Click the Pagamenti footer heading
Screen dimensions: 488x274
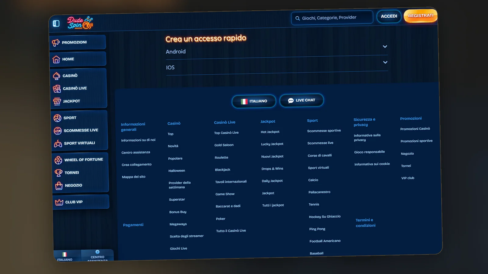(133, 225)
